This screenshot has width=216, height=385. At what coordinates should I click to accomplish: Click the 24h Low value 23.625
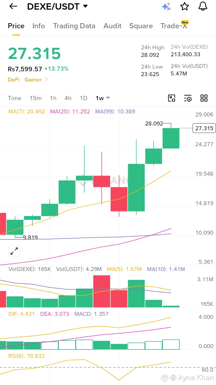coord(150,74)
